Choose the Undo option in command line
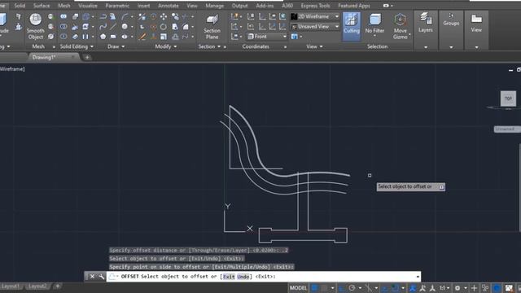Viewport: 521px width, 293px height. (243, 277)
